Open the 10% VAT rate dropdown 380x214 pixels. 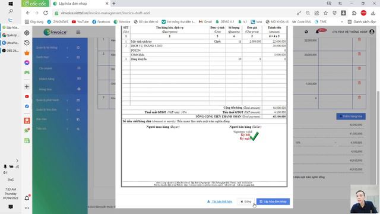click(x=315, y=143)
